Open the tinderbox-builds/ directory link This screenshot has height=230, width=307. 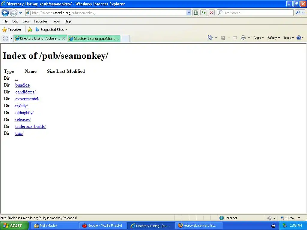pyautogui.click(x=30, y=126)
